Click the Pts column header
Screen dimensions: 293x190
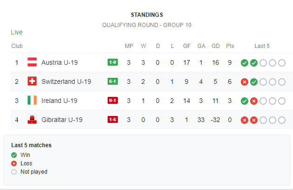point(230,46)
